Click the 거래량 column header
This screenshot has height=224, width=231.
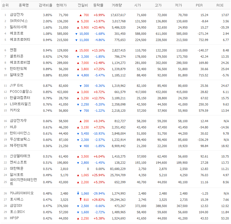coord(117,5)
